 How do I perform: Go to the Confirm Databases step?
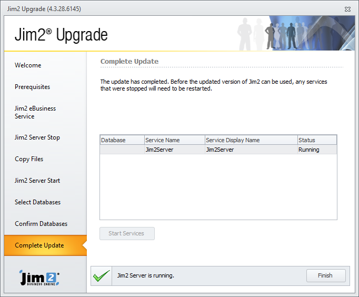click(41, 224)
